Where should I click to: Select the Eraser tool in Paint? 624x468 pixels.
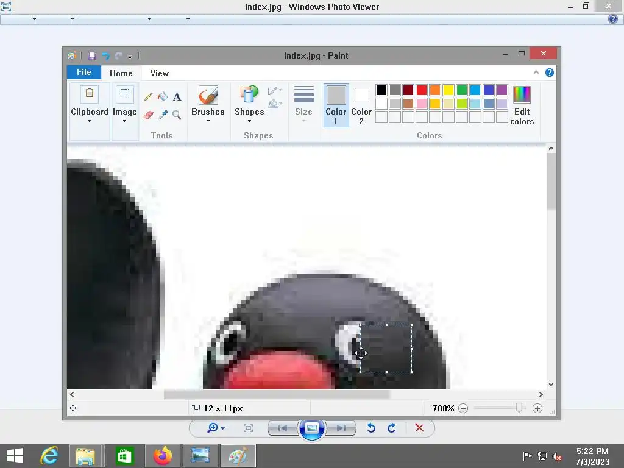coord(148,115)
